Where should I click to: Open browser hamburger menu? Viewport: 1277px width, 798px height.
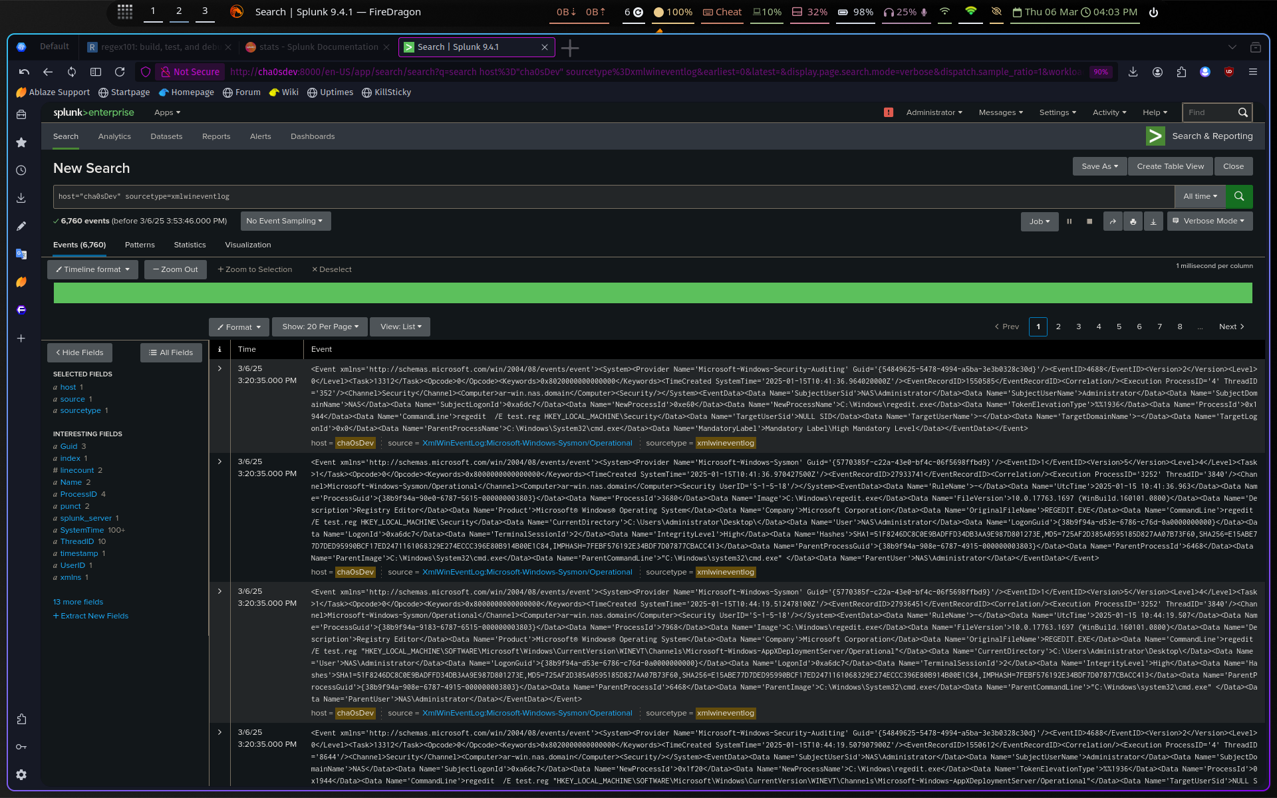point(1253,72)
